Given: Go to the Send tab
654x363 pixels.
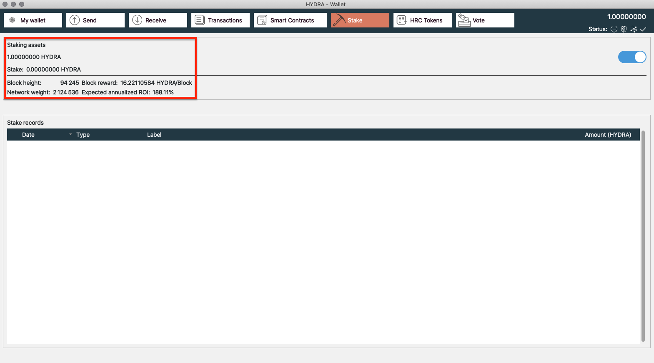Looking at the screenshot, I should 95,20.
